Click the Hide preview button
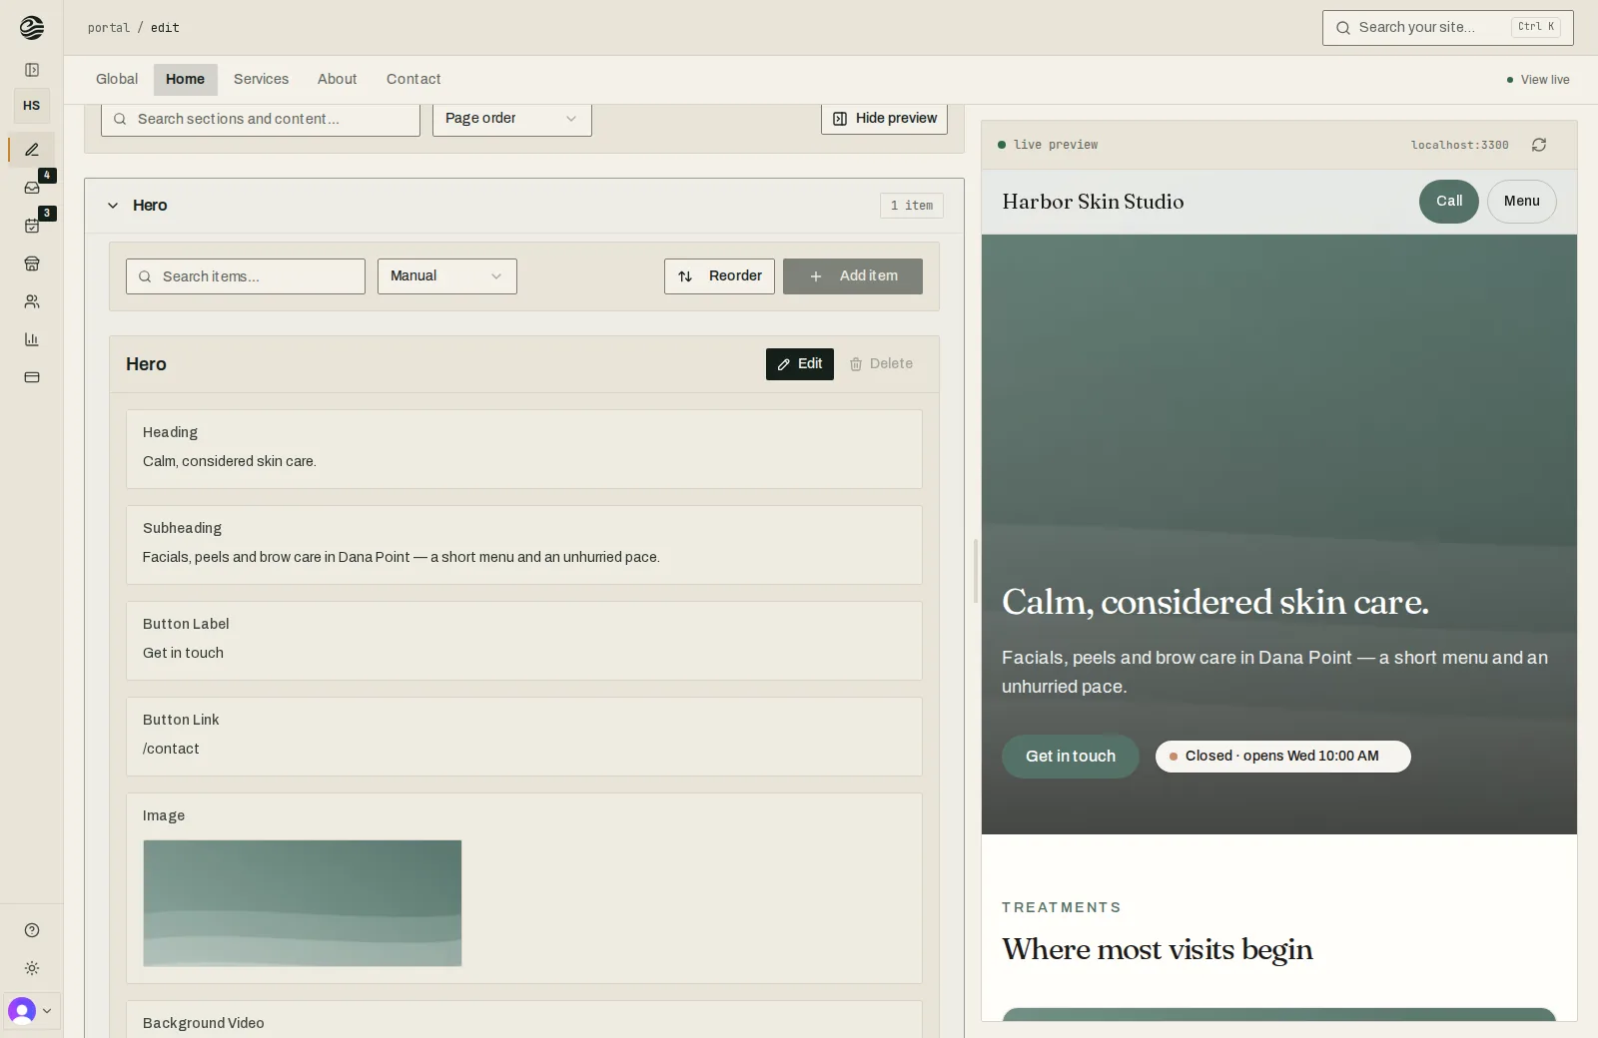The image size is (1598, 1038). point(884,119)
